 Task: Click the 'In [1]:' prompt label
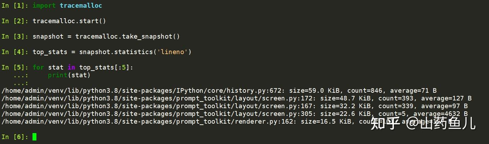[15, 6]
